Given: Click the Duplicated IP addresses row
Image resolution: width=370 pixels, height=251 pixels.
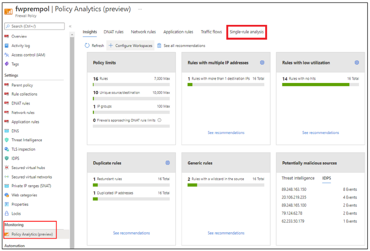Looking at the screenshot, I should tap(131, 193).
